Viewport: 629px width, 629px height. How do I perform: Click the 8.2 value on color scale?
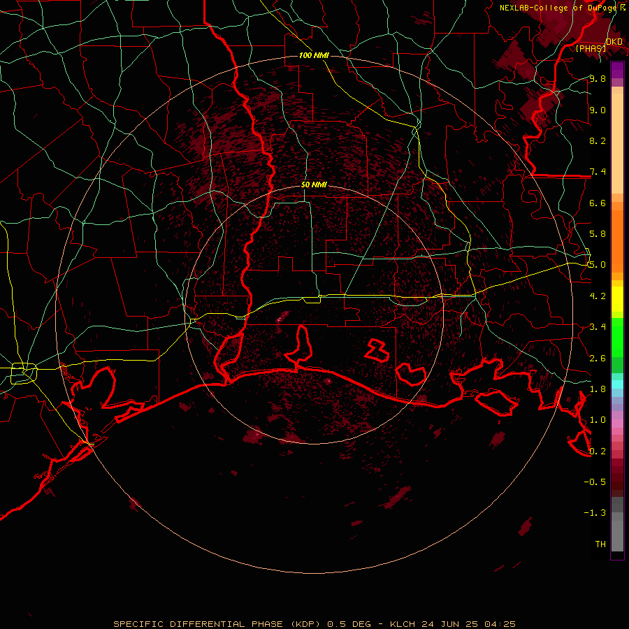point(598,140)
